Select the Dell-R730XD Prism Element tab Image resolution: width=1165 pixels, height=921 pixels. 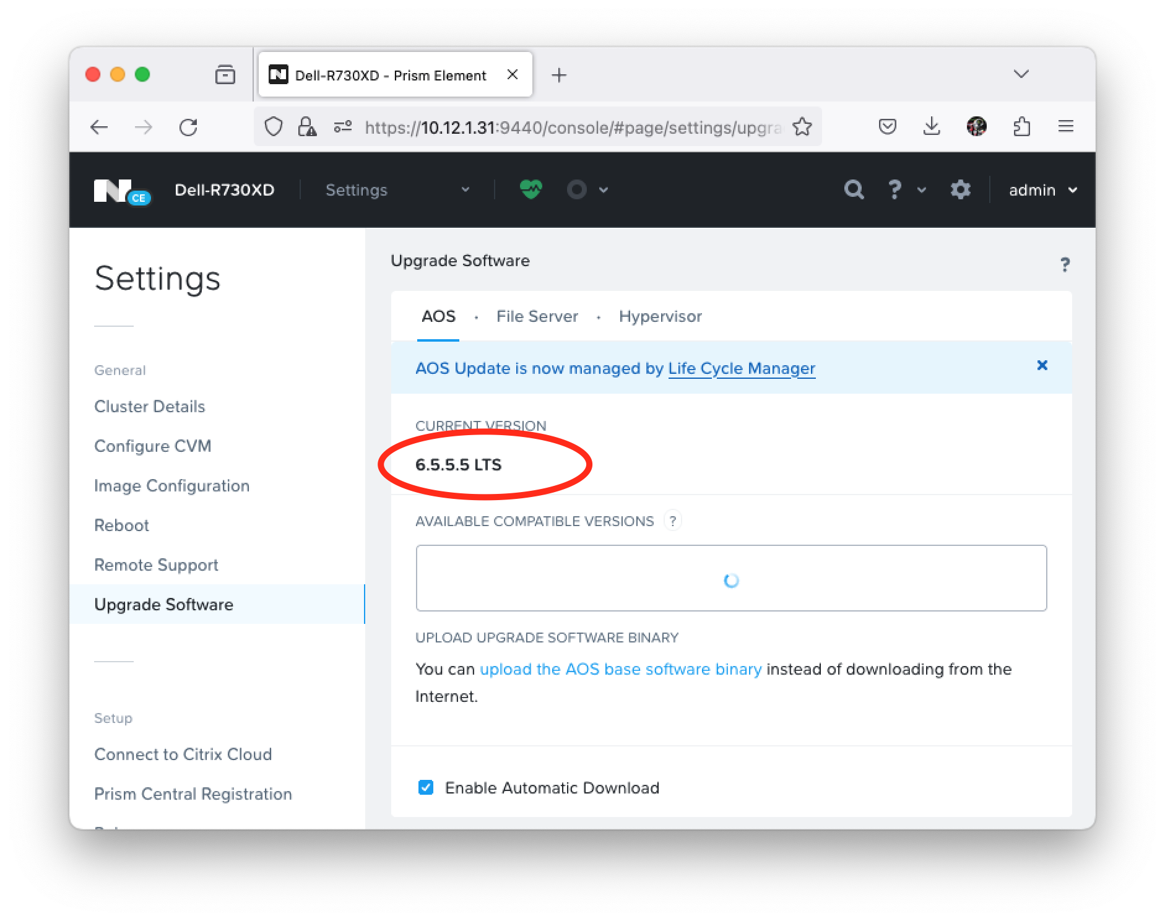click(395, 75)
